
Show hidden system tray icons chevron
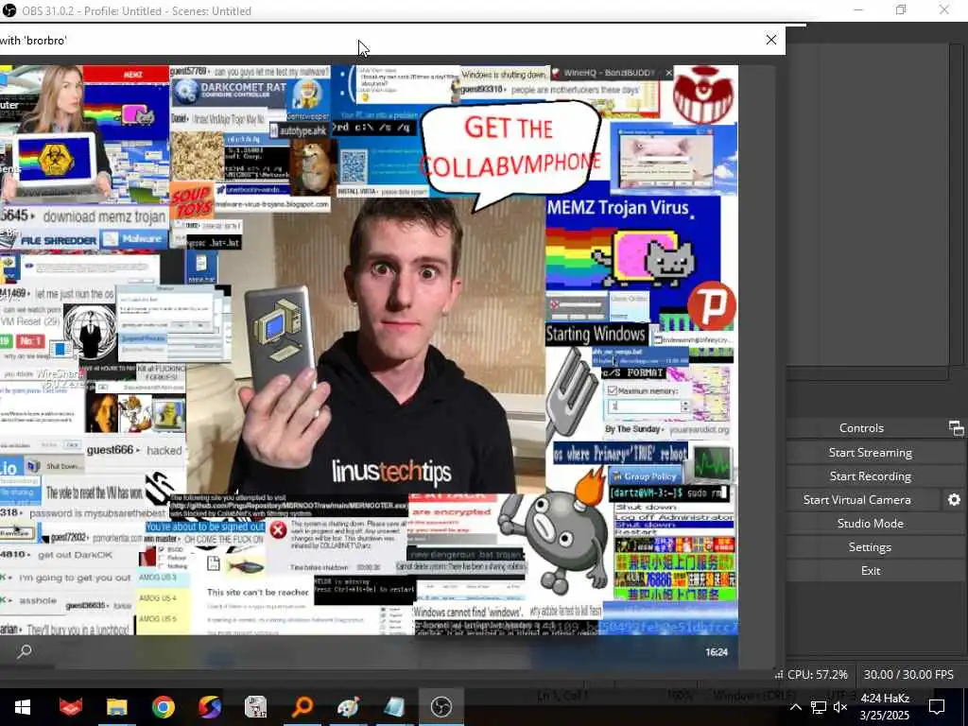pos(796,707)
